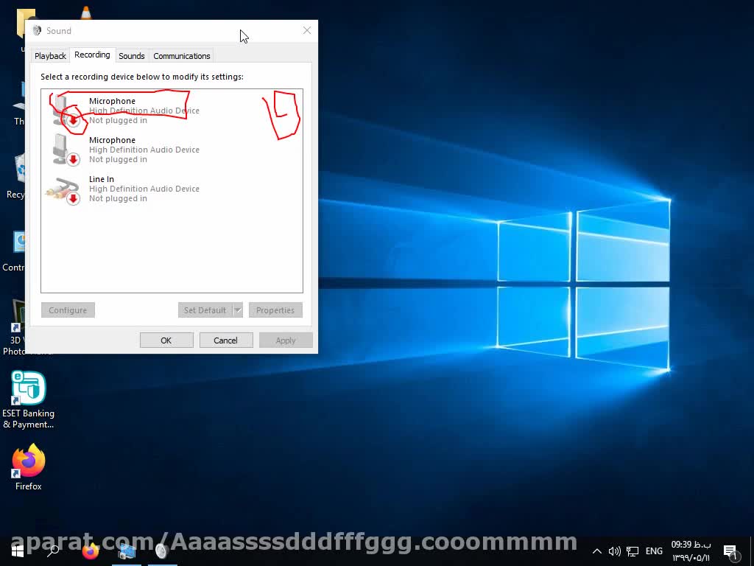Image resolution: width=754 pixels, height=566 pixels.
Task: Open the network tray icon
Action: click(x=632, y=551)
